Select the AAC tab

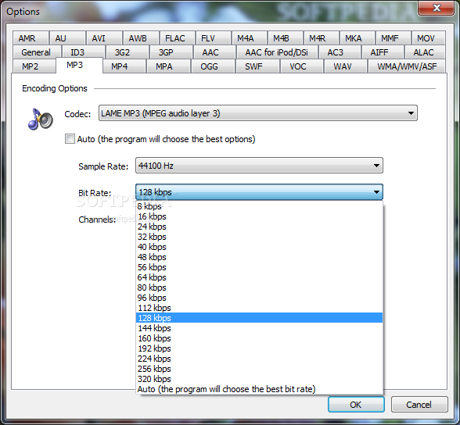(214, 52)
